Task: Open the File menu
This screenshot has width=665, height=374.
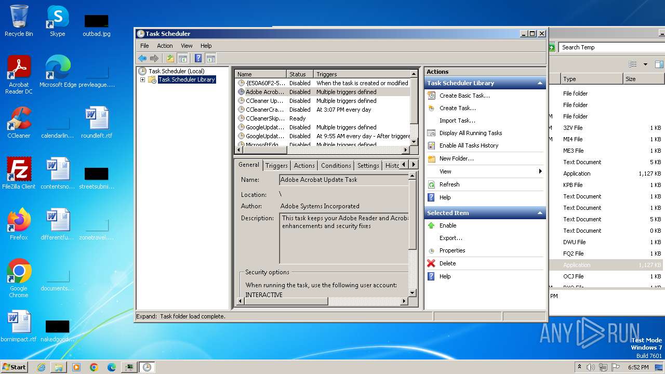Action: (x=144, y=46)
